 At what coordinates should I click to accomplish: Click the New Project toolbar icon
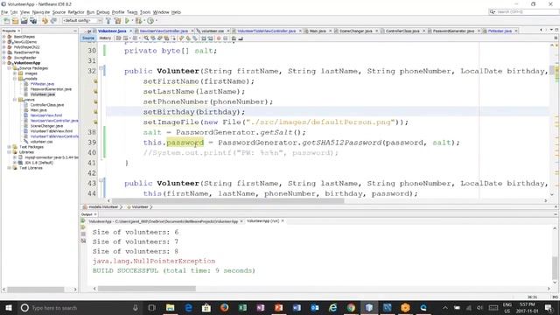pyautogui.click(x=15, y=21)
